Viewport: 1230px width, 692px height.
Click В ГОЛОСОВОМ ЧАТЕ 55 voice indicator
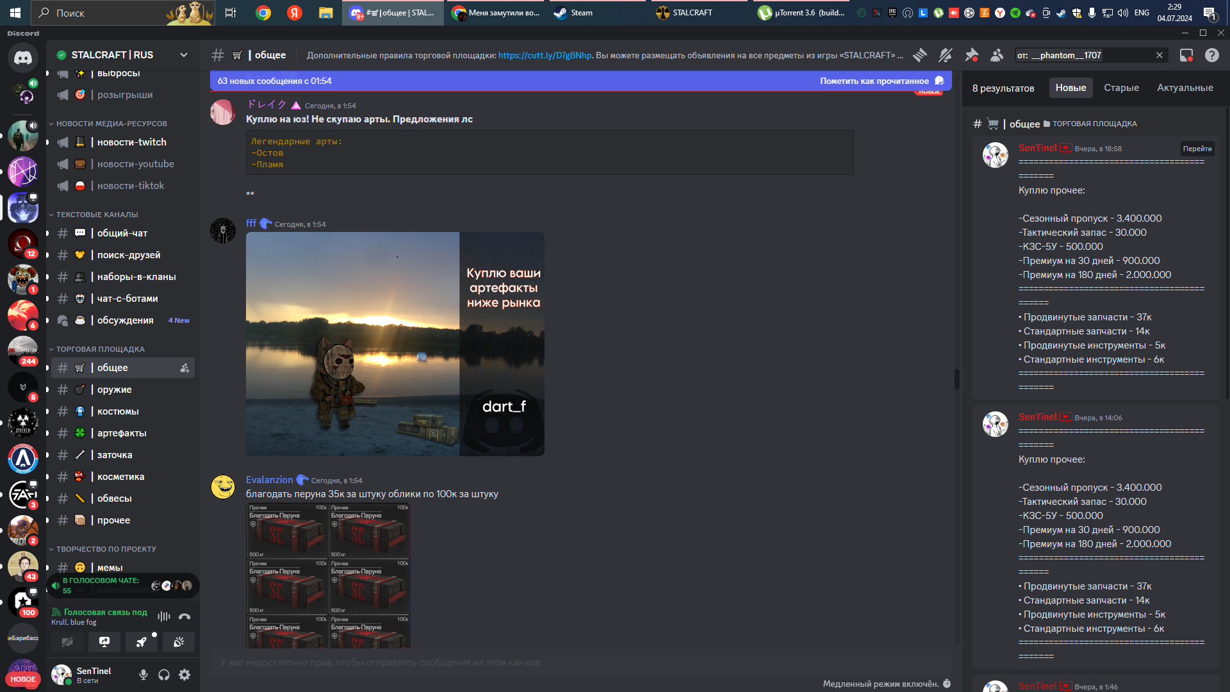point(123,586)
